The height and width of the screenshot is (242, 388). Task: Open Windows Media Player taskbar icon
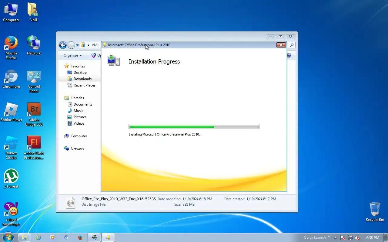(52, 237)
